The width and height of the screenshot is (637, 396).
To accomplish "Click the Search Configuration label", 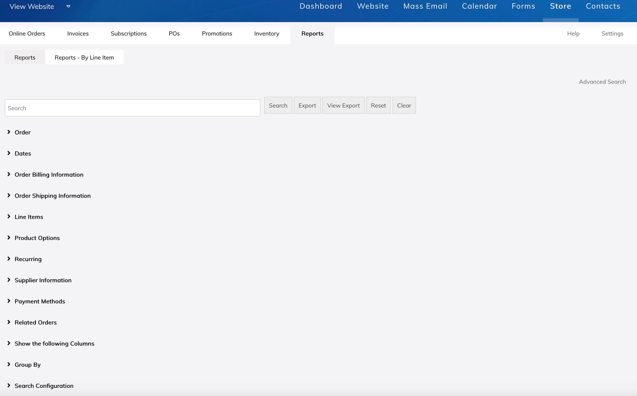I will coord(44,386).
